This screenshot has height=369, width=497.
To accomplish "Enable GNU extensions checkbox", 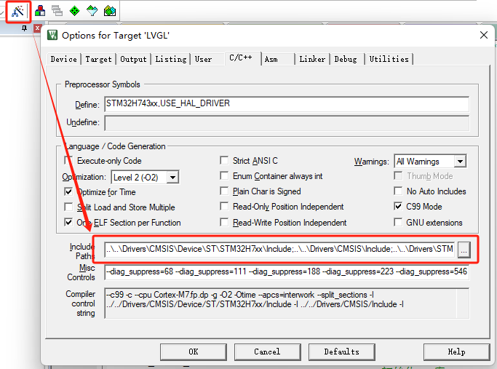I will tap(398, 222).
